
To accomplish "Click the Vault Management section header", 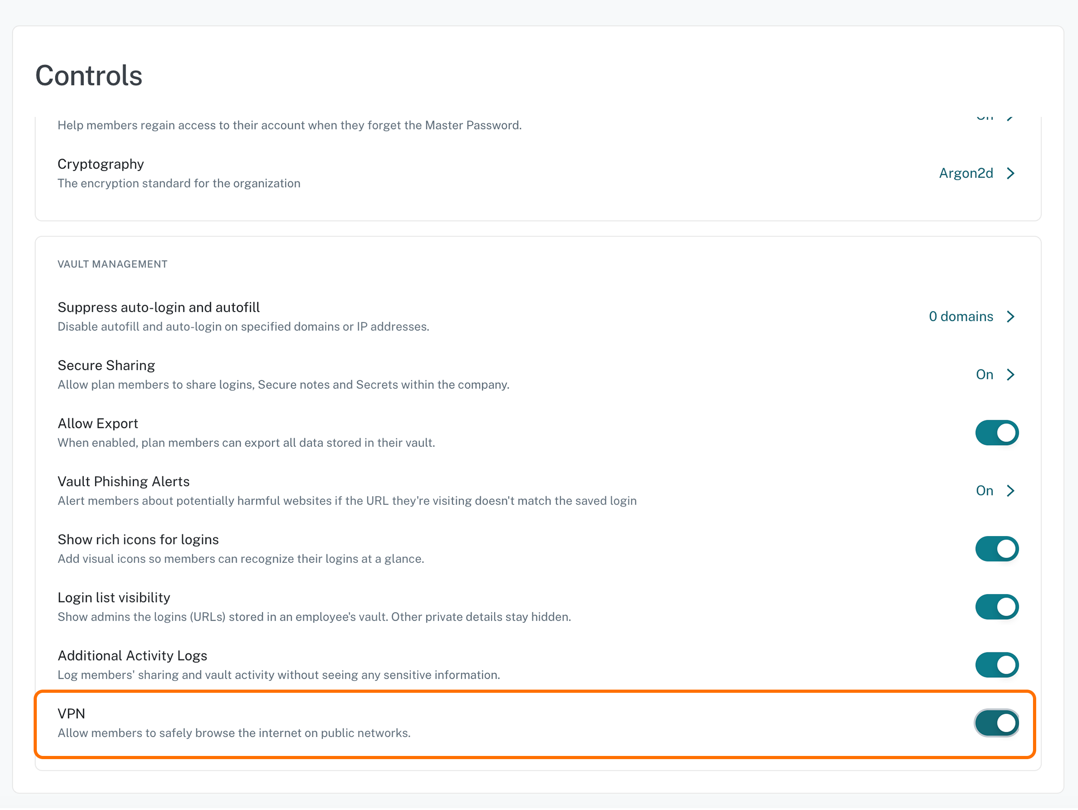I will point(113,264).
